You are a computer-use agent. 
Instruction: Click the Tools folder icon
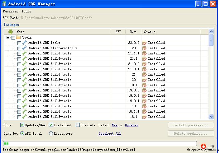coord(18,37)
